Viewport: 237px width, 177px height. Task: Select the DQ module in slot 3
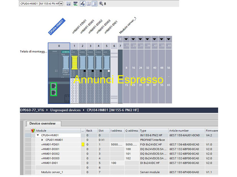tap(90, 76)
